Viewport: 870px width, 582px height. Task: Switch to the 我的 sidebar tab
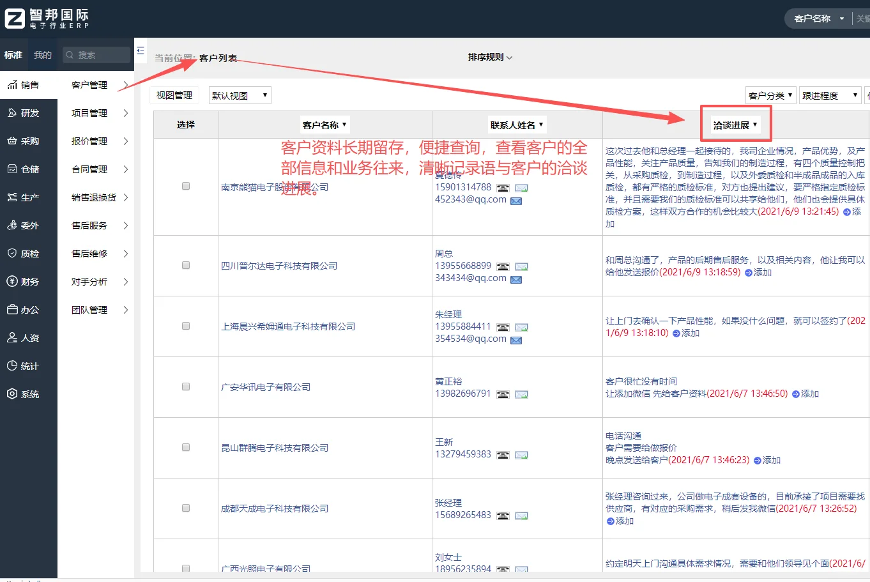pos(43,55)
